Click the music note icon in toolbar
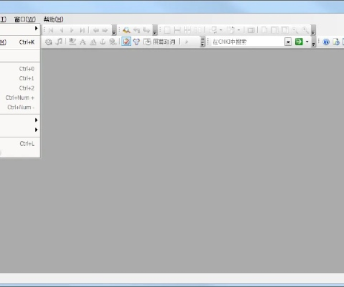 click(x=58, y=42)
